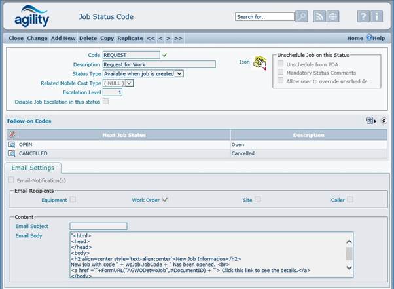Screen dimensions: 394x289
Task: Go to the Home link
Action: point(355,39)
